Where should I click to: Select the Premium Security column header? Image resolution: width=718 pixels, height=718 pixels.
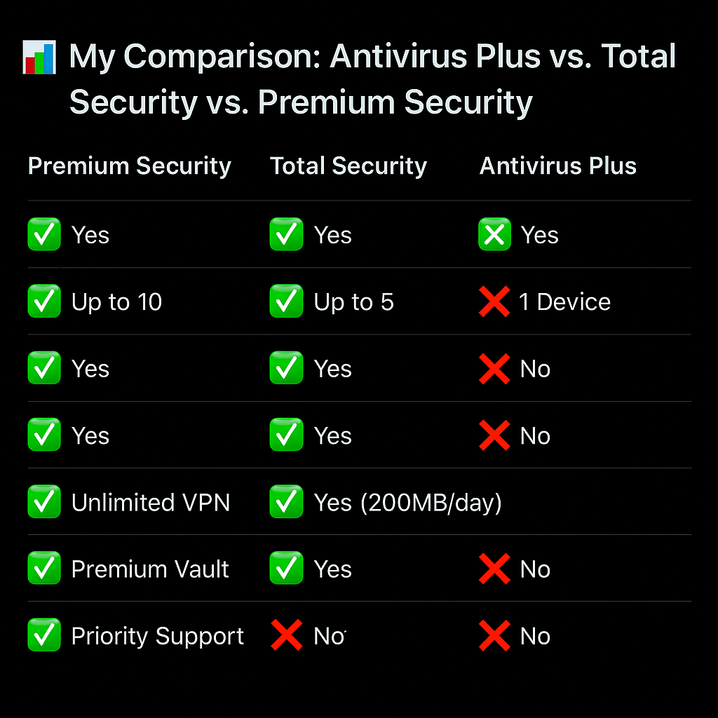(x=130, y=165)
